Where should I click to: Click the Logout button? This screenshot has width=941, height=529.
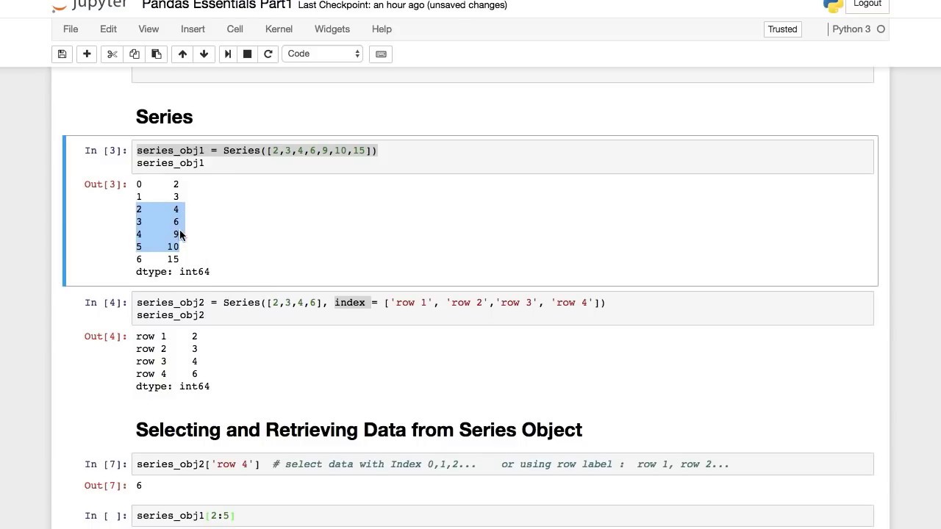(867, 4)
